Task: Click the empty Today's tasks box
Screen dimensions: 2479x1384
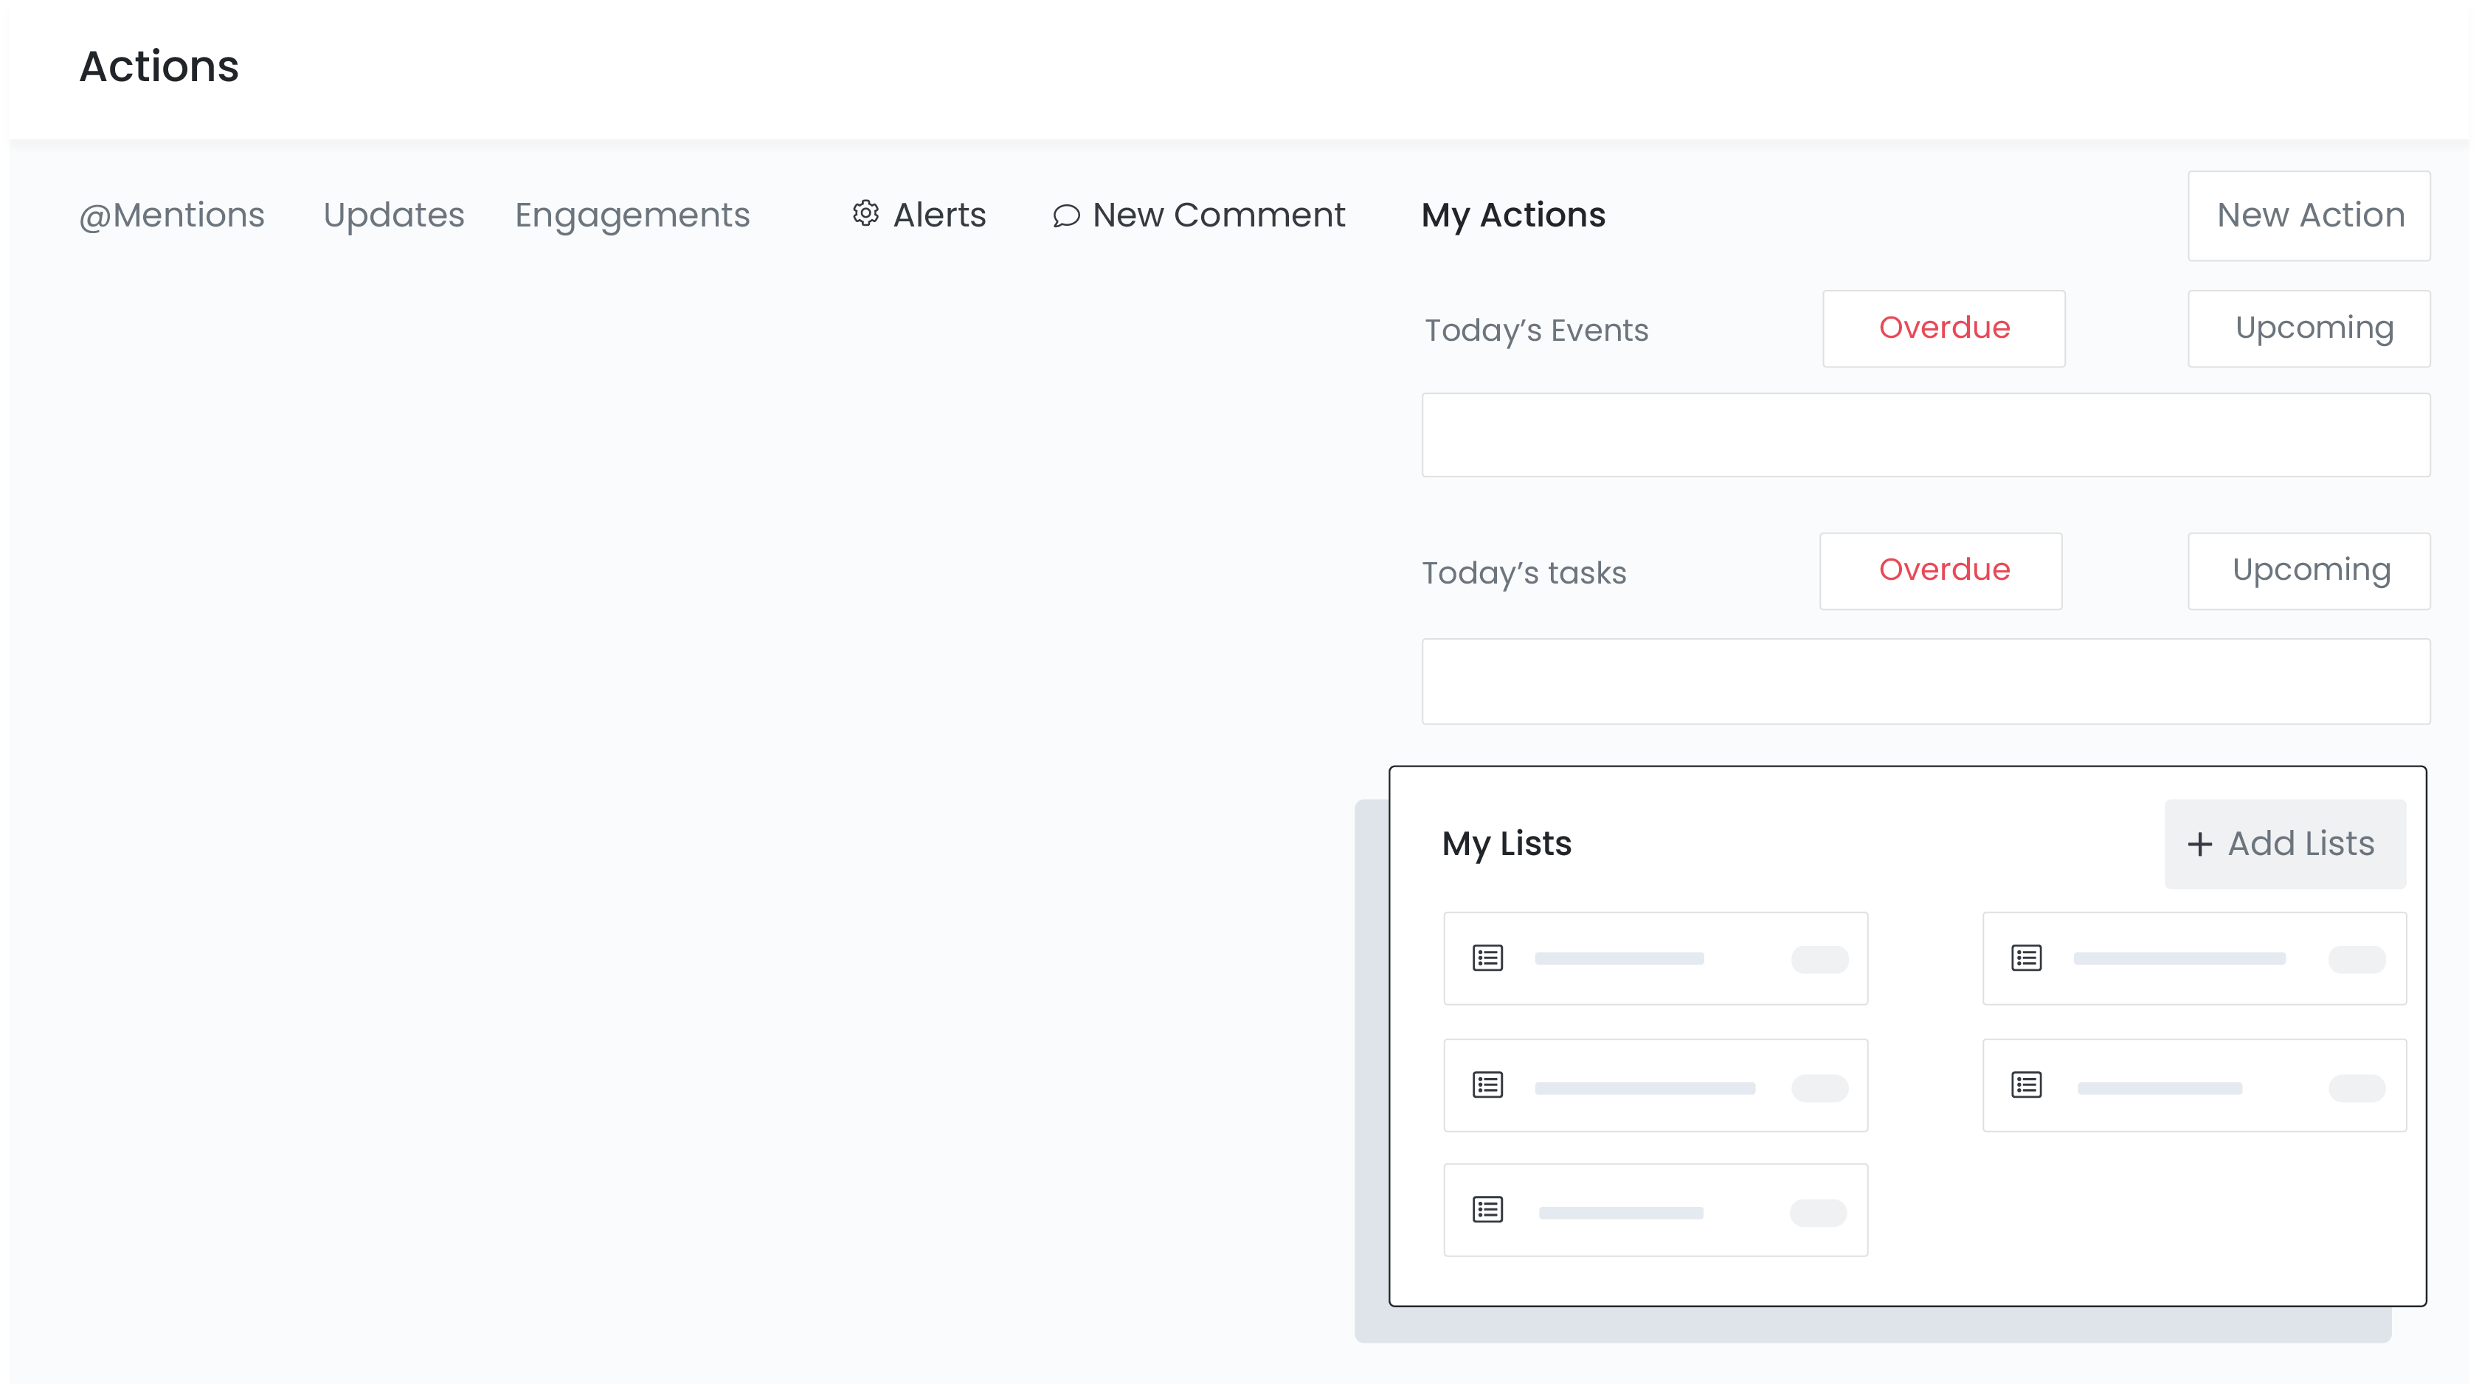Action: click(1925, 682)
